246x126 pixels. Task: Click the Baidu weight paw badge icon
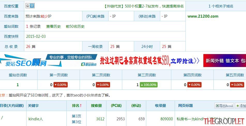click(30, 6)
